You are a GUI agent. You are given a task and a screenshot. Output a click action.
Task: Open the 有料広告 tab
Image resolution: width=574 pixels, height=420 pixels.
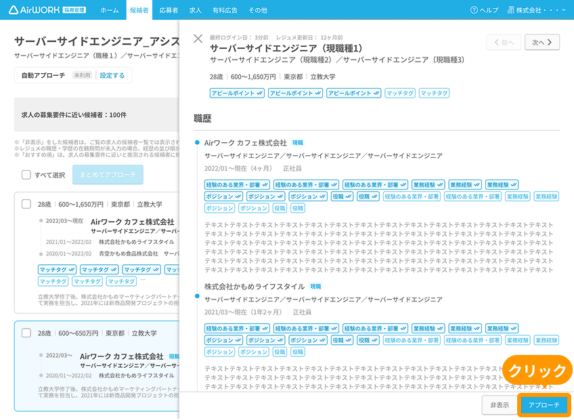(x=225, y=10)
